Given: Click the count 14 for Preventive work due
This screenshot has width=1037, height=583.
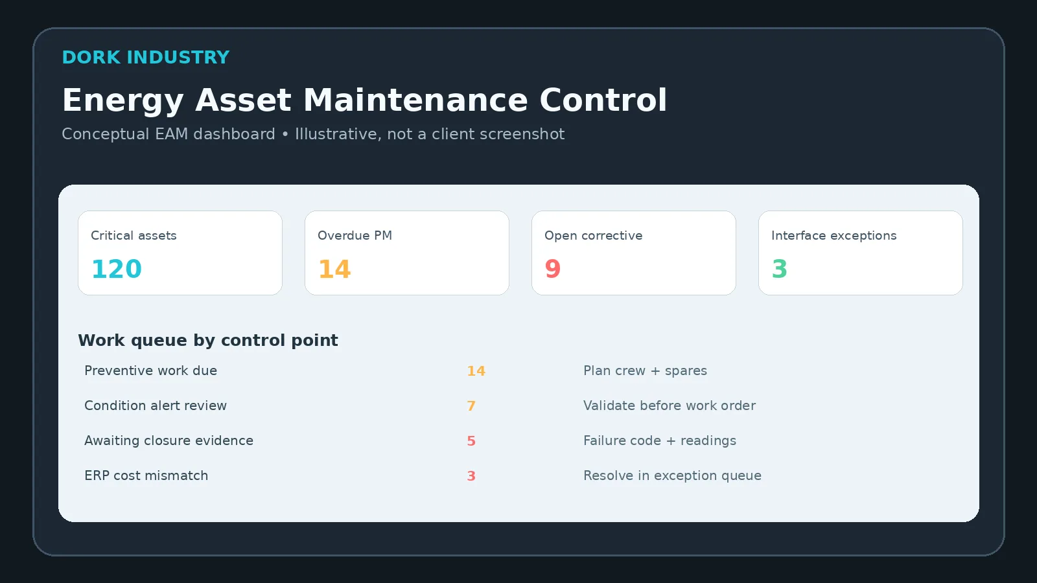Looking at the screenshot, I should (x=476, y=371).
